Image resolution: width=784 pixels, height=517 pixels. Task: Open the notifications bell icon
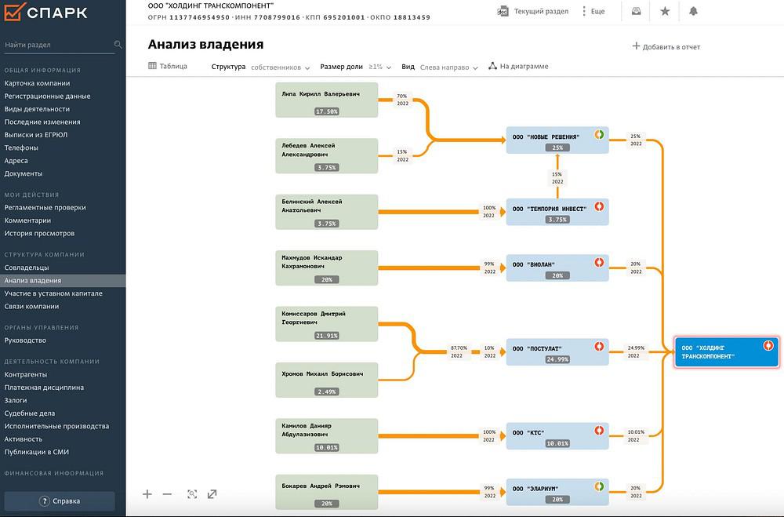693,11
